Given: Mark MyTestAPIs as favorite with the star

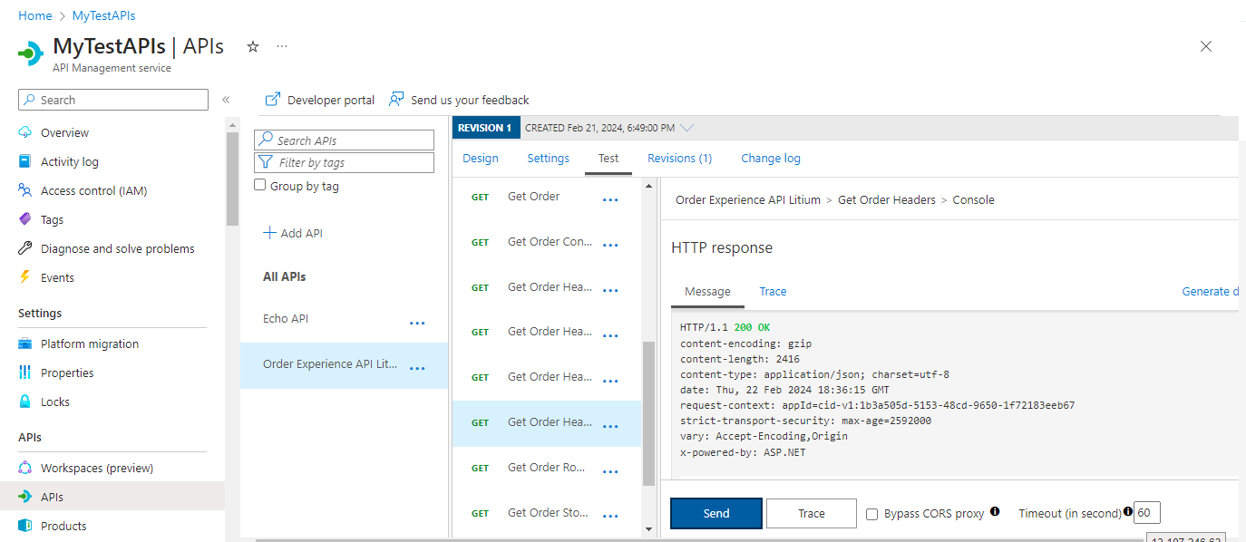Looking at the screenshot, I should pos(253,46).
